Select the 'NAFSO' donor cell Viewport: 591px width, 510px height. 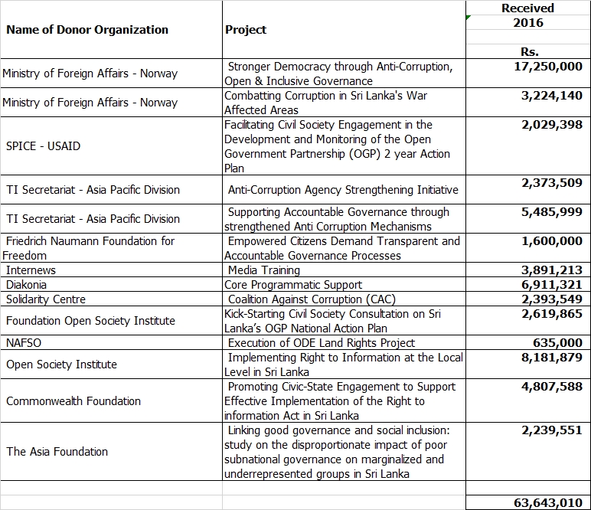point(111,342)
